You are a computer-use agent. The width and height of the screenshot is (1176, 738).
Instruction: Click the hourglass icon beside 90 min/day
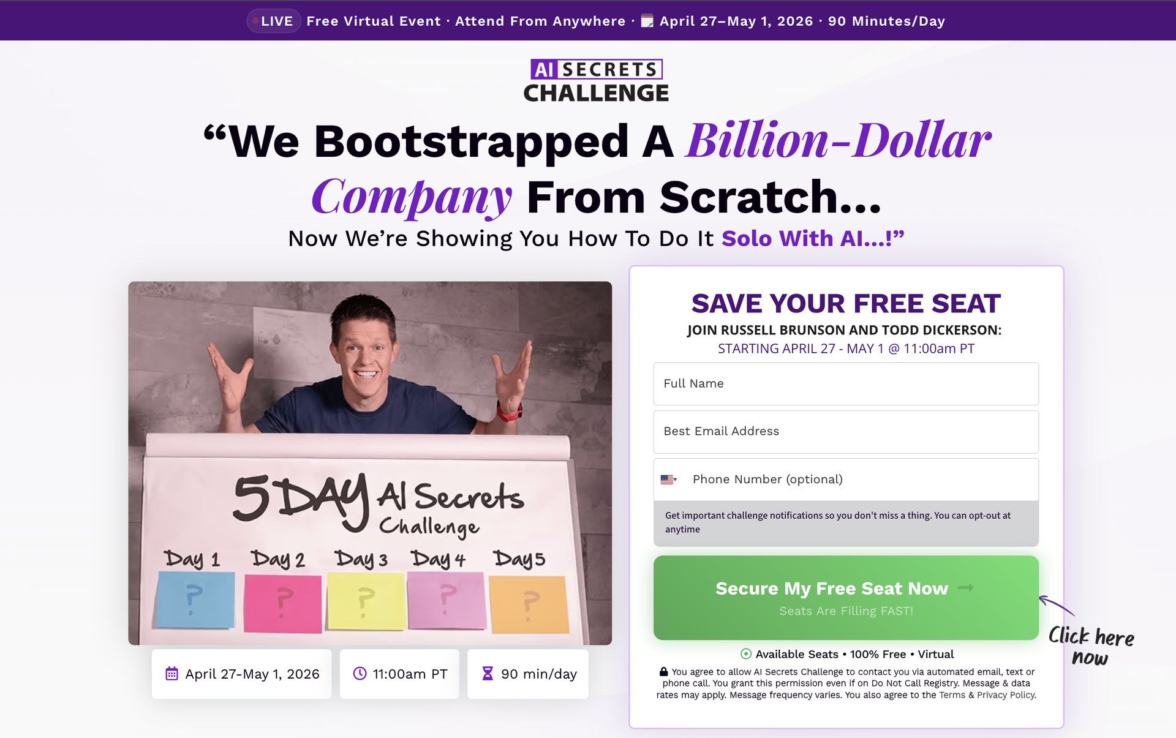(x=488, y=674)
